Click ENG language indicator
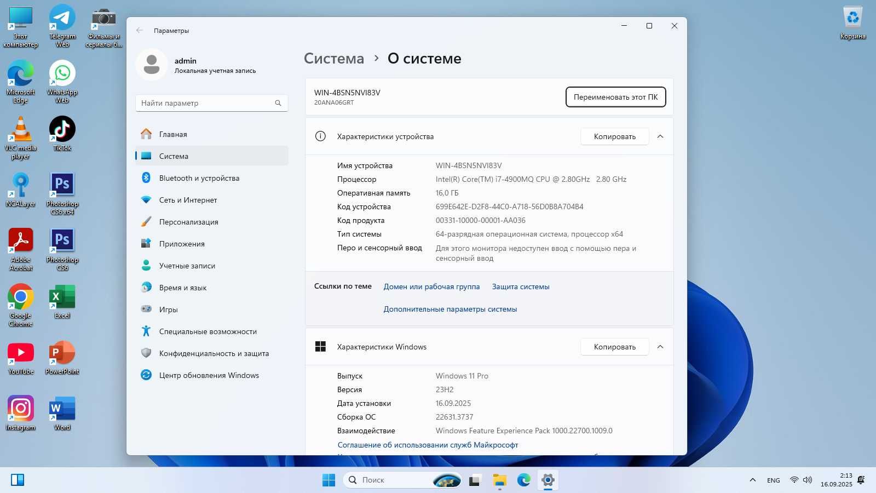This screenshot has width=876, height=493. [774, 480]
